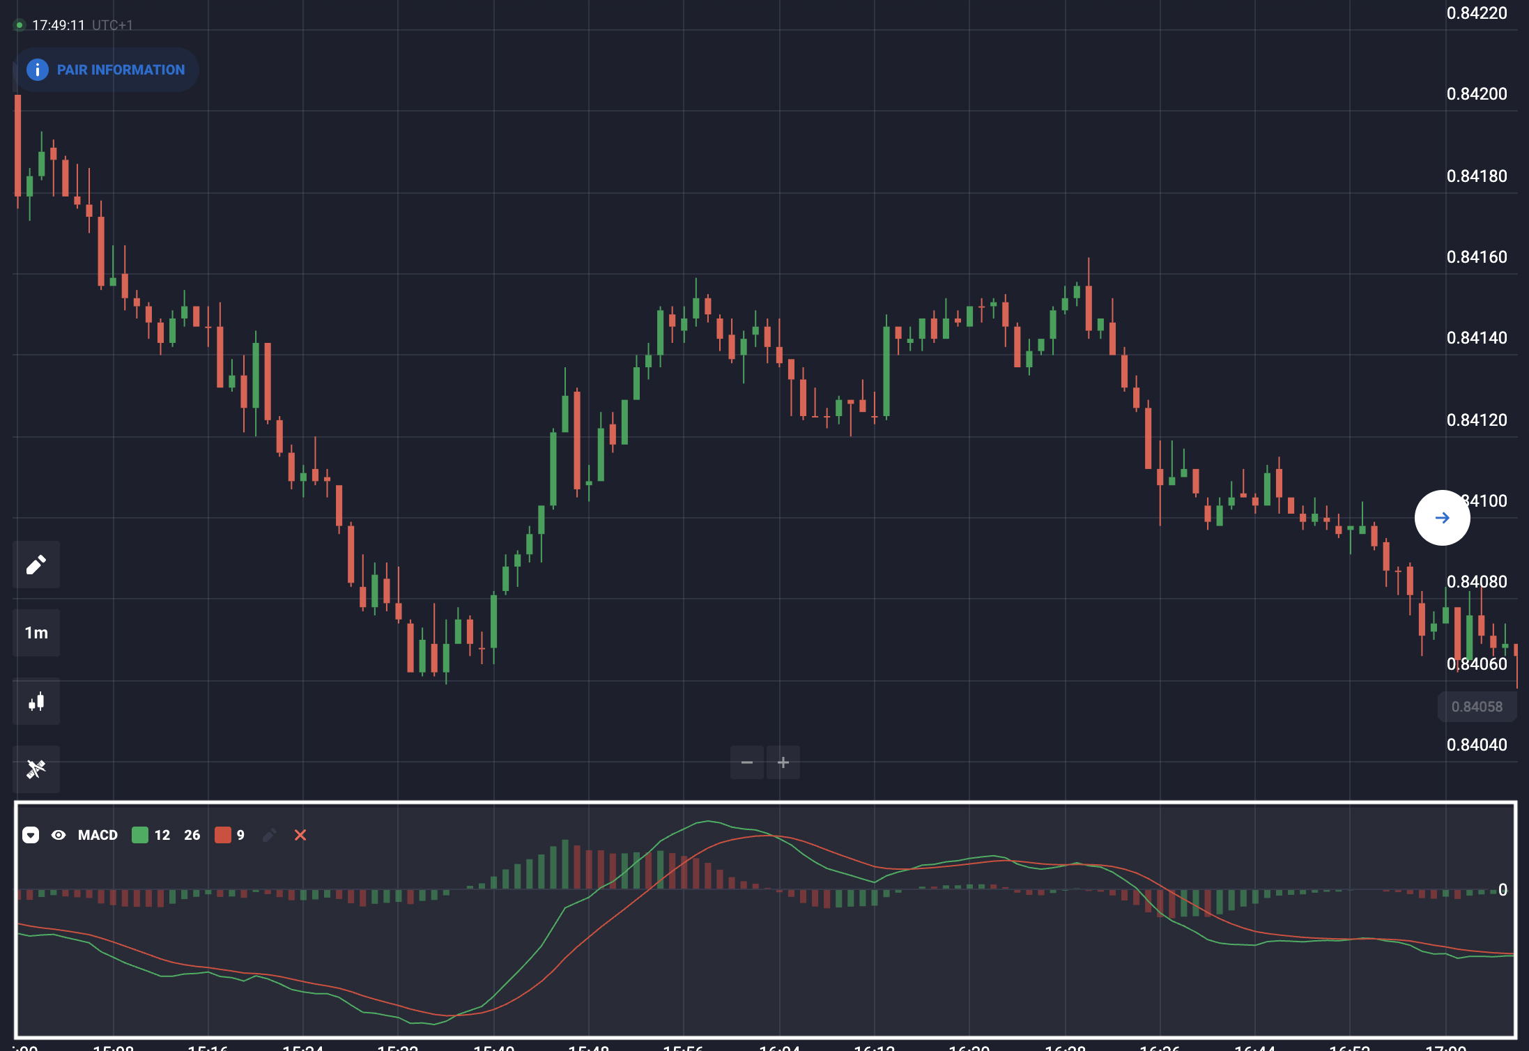Zoom out the chart with minus button
1529x1051 pixels.
747,762
